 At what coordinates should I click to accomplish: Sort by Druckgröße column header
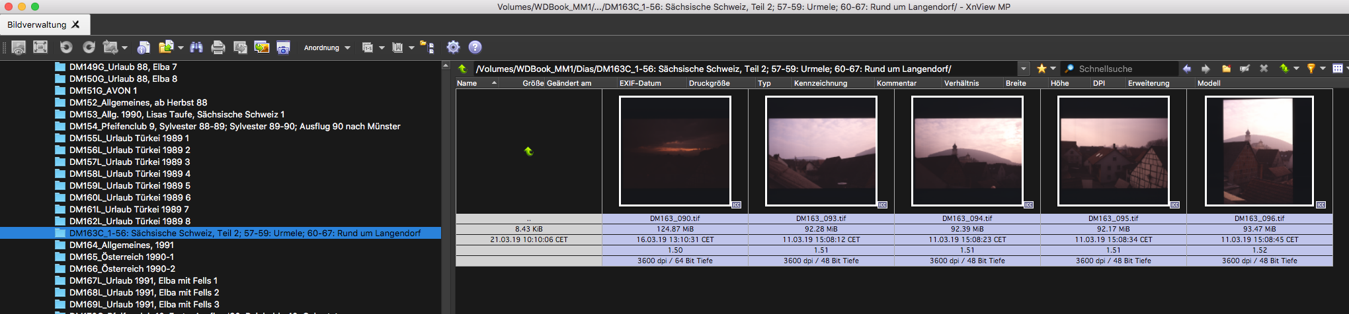tap(720, 83)
